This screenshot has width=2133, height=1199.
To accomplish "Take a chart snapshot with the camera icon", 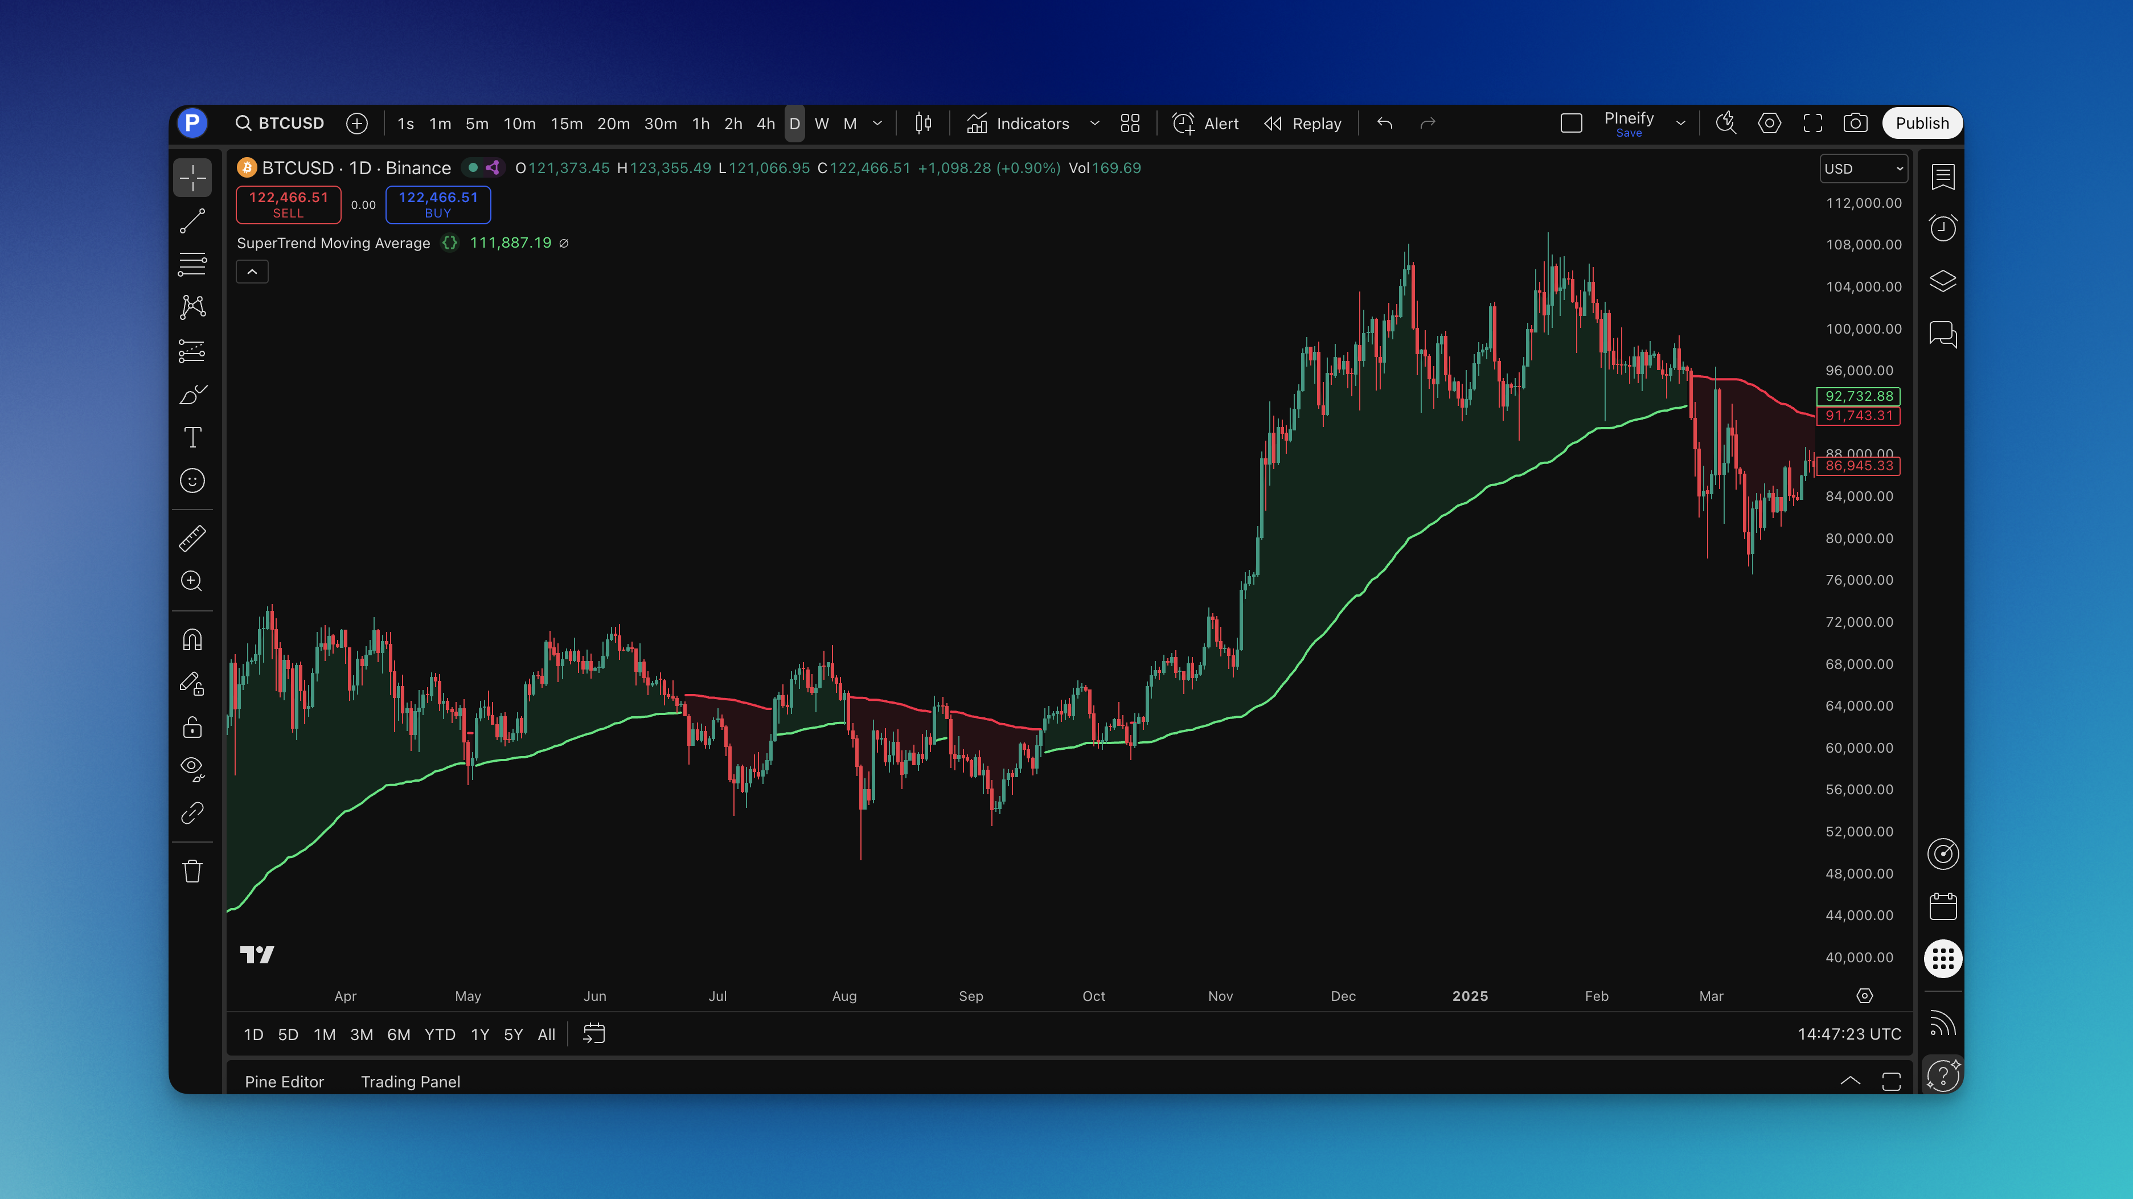I will [1855, 124].
